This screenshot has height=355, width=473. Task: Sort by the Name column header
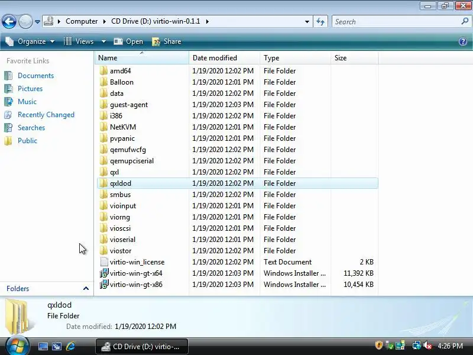coord(141,57)
